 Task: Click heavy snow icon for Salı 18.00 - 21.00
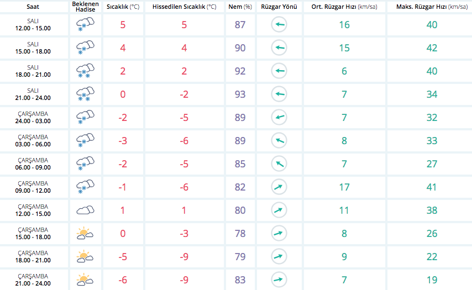85,71
